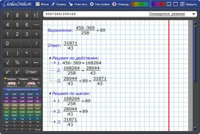The height and width of the screenshot is (134, 200).
Task: Click the decimal point key
Action: point(27,44)
